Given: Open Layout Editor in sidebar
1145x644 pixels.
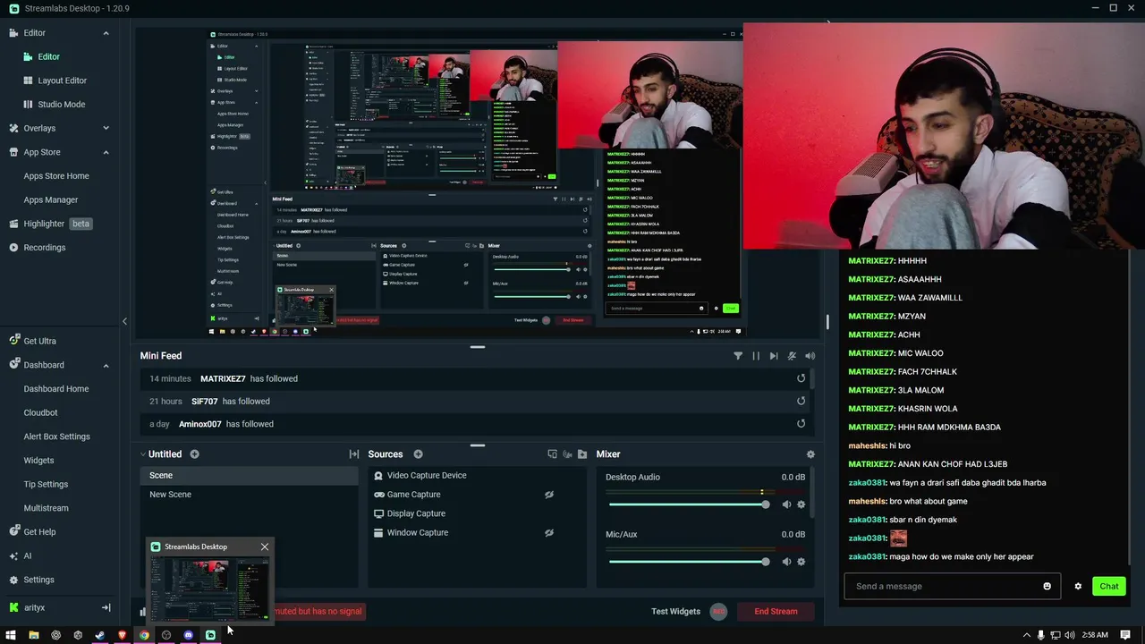Looking at the screenshot, I should (x=62, y=80).
